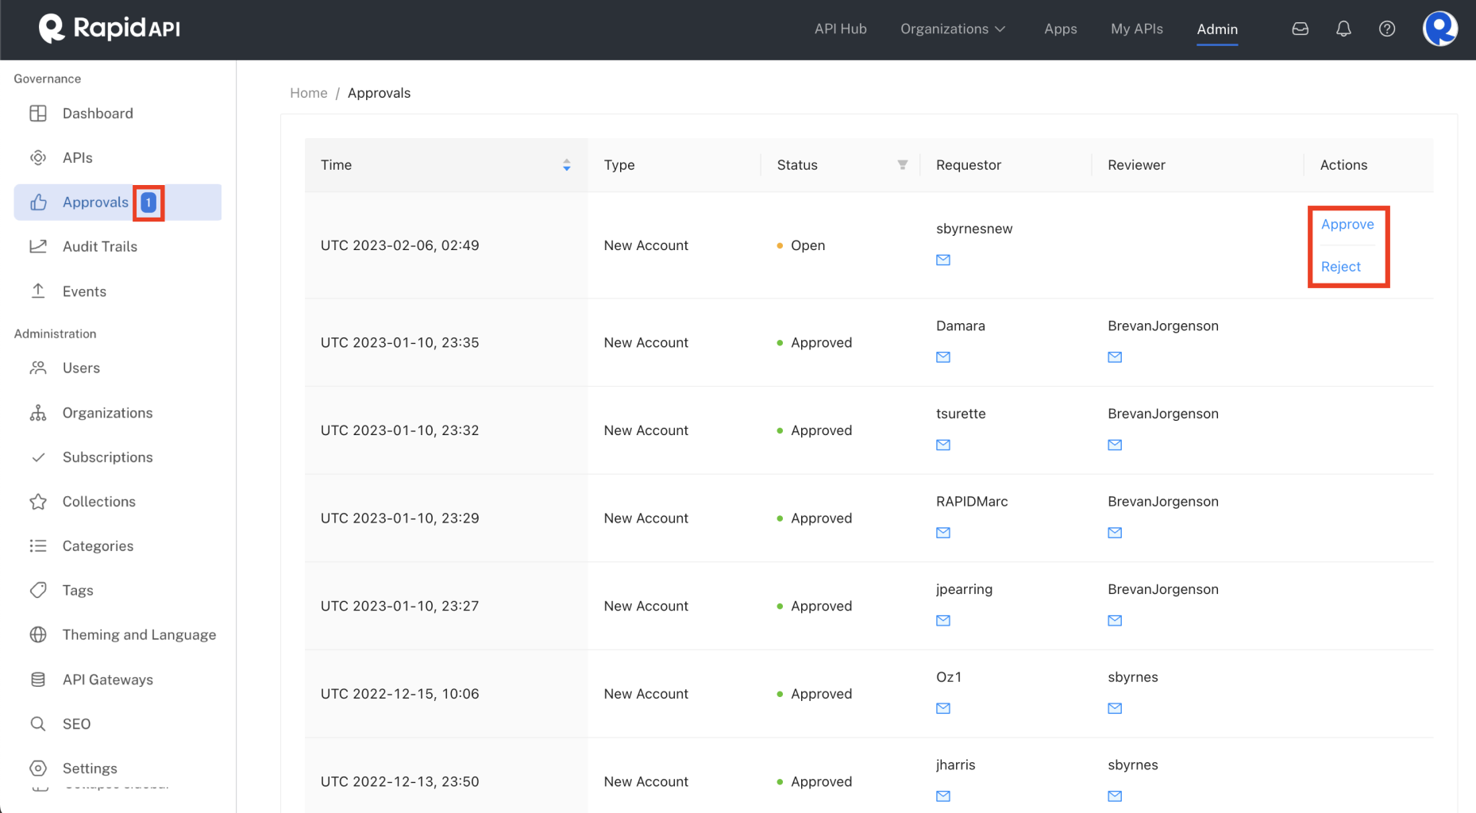Email requestor Oz1 via the envelope icon
The image size is (1476, 813).
(x=943, y=708)
